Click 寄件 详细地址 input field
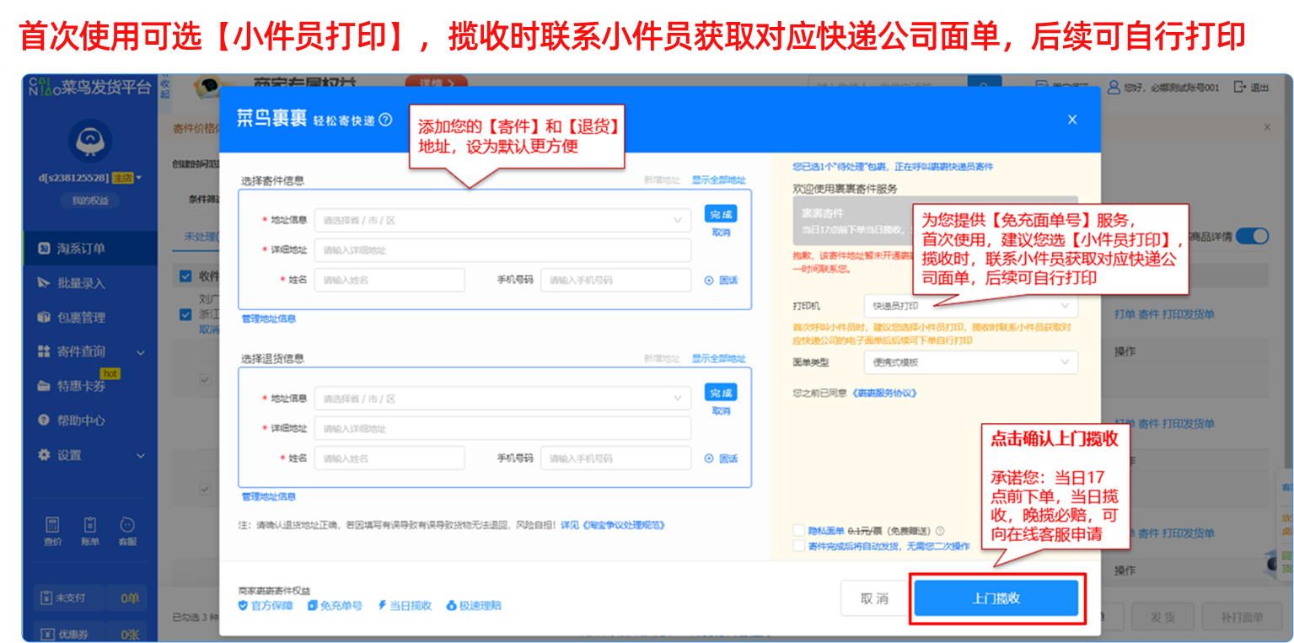Viewport: 1294px width, 643px height. tap(502, 250)
